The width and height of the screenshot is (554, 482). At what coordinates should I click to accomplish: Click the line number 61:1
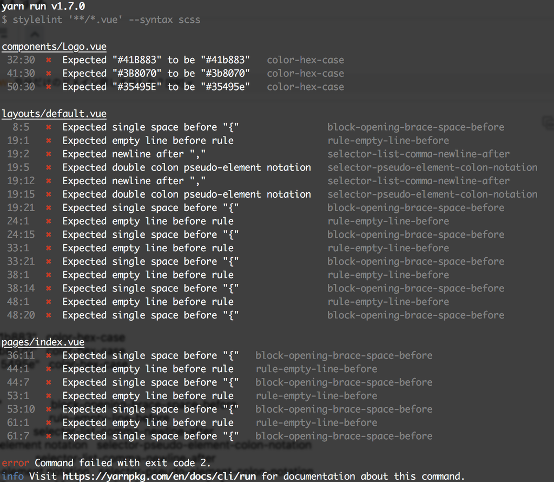coord(18,423)
